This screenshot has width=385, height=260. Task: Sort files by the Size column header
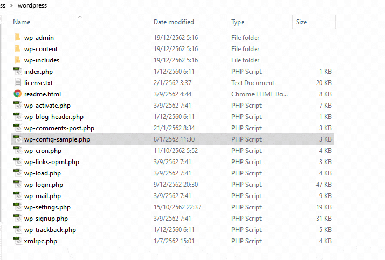[301, 22]
